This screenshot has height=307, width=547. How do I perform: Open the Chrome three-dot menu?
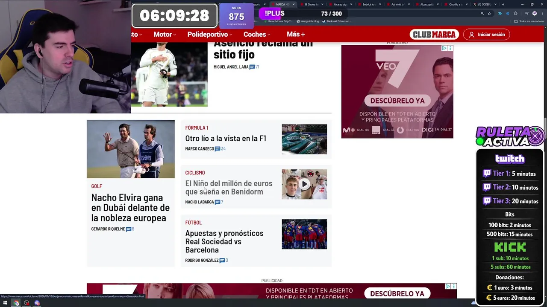541,14
